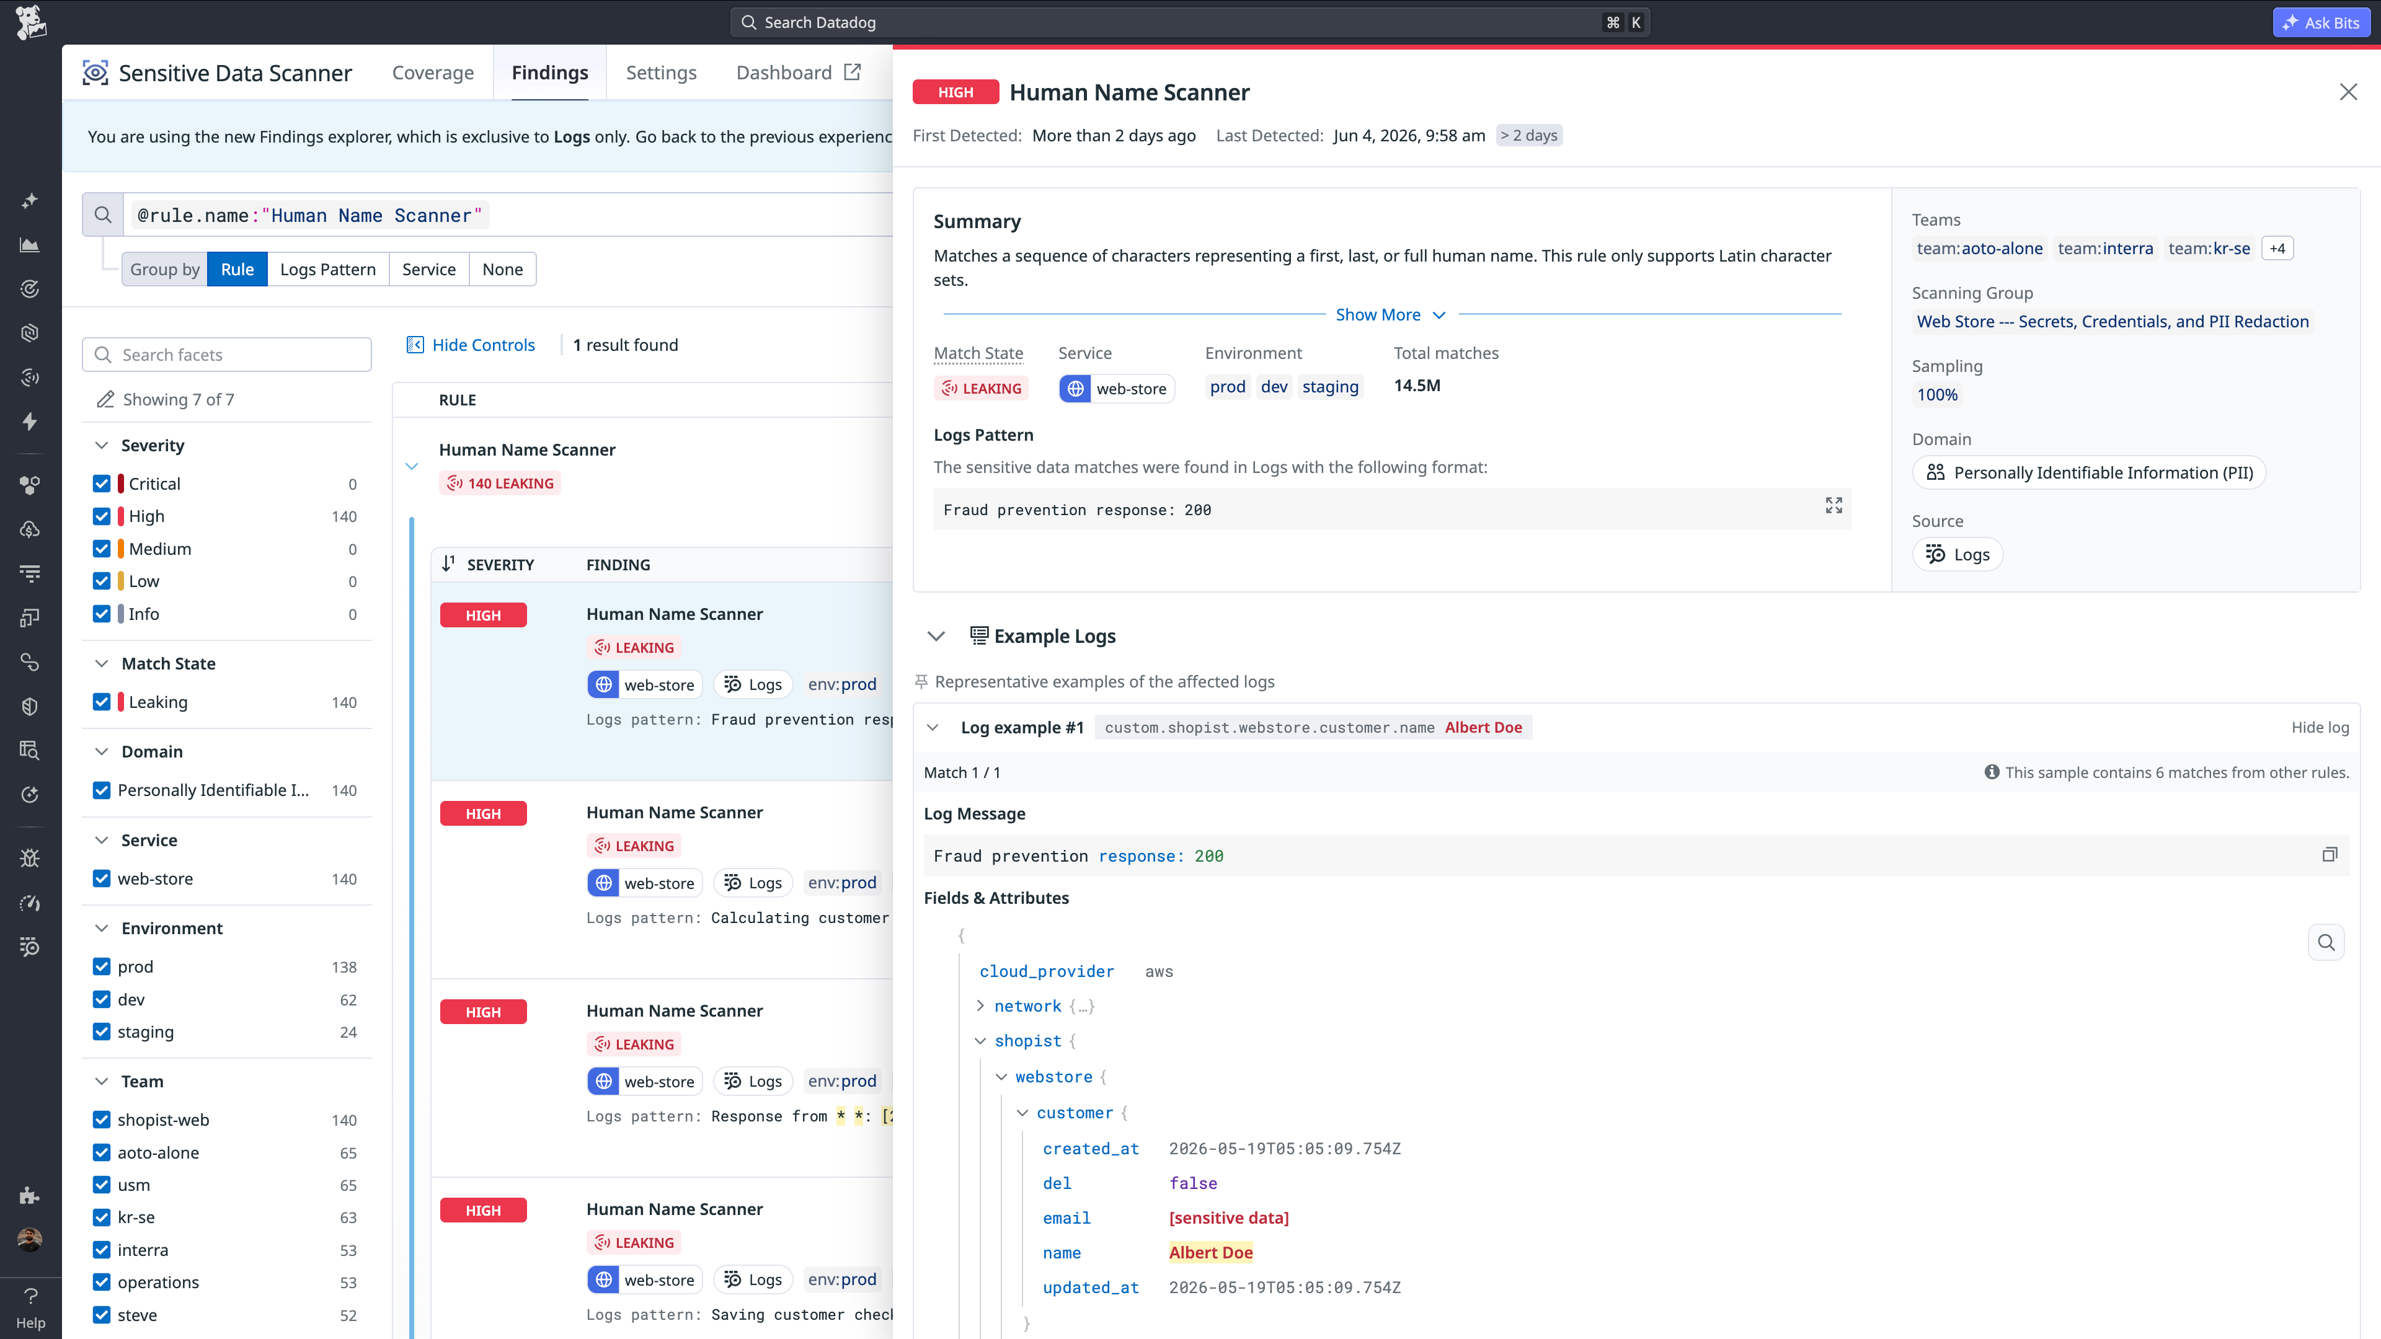Screen dimensions: 2381x1339
Task: Click the Example Logs list icon
Action: tap(979, 635)
